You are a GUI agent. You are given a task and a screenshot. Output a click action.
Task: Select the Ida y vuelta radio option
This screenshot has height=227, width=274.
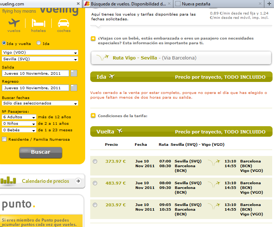point(4,43)
